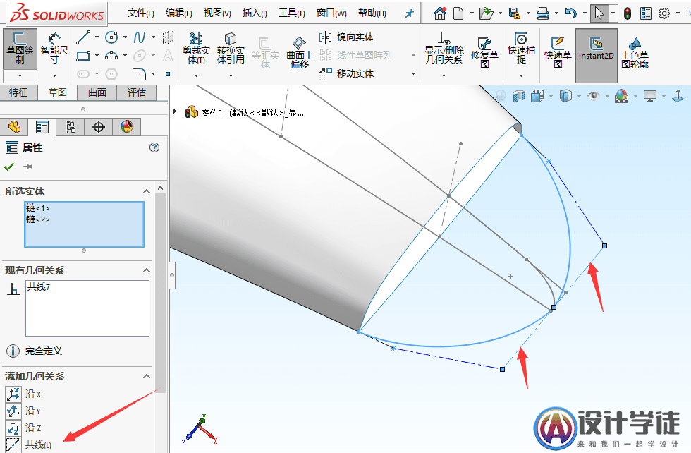Add the 沿 X relation
Screen dimensions: 691x453
(24, 394)
